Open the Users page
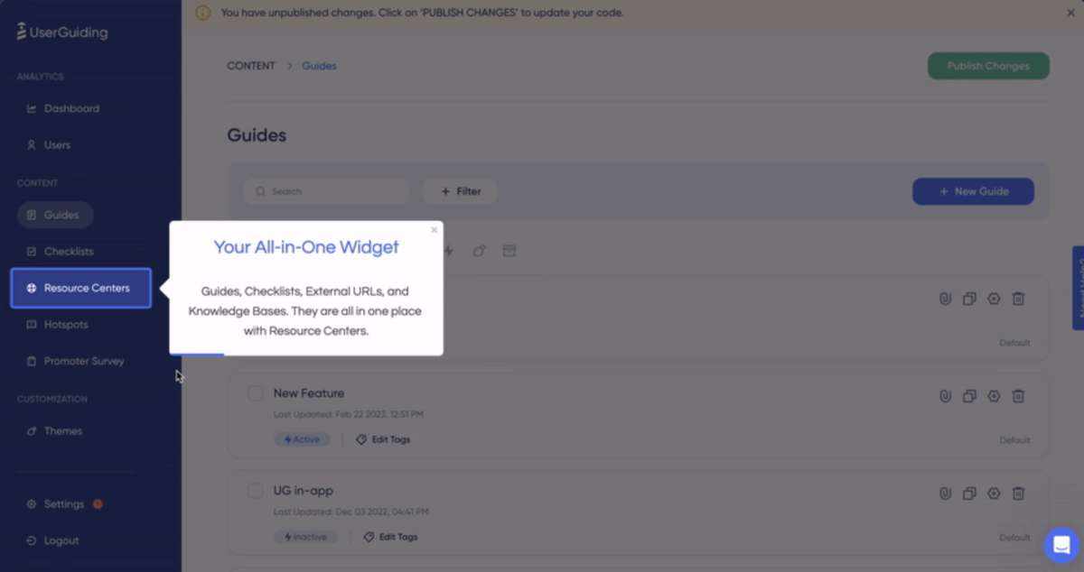Screen dimensions: 1084x572 (x=48, y=144)
